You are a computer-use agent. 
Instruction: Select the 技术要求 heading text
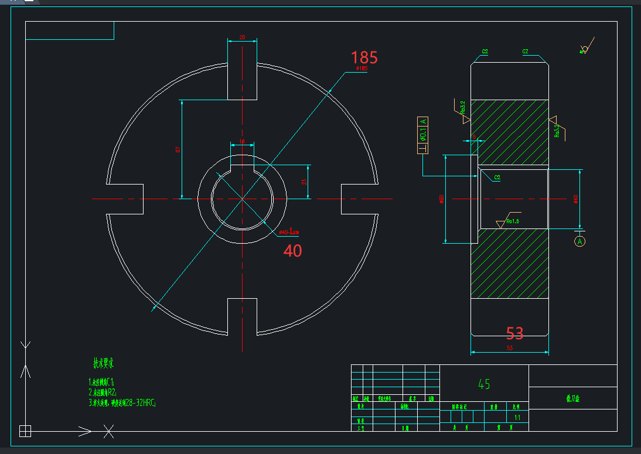pyautogui.click(x=104, y=363)
